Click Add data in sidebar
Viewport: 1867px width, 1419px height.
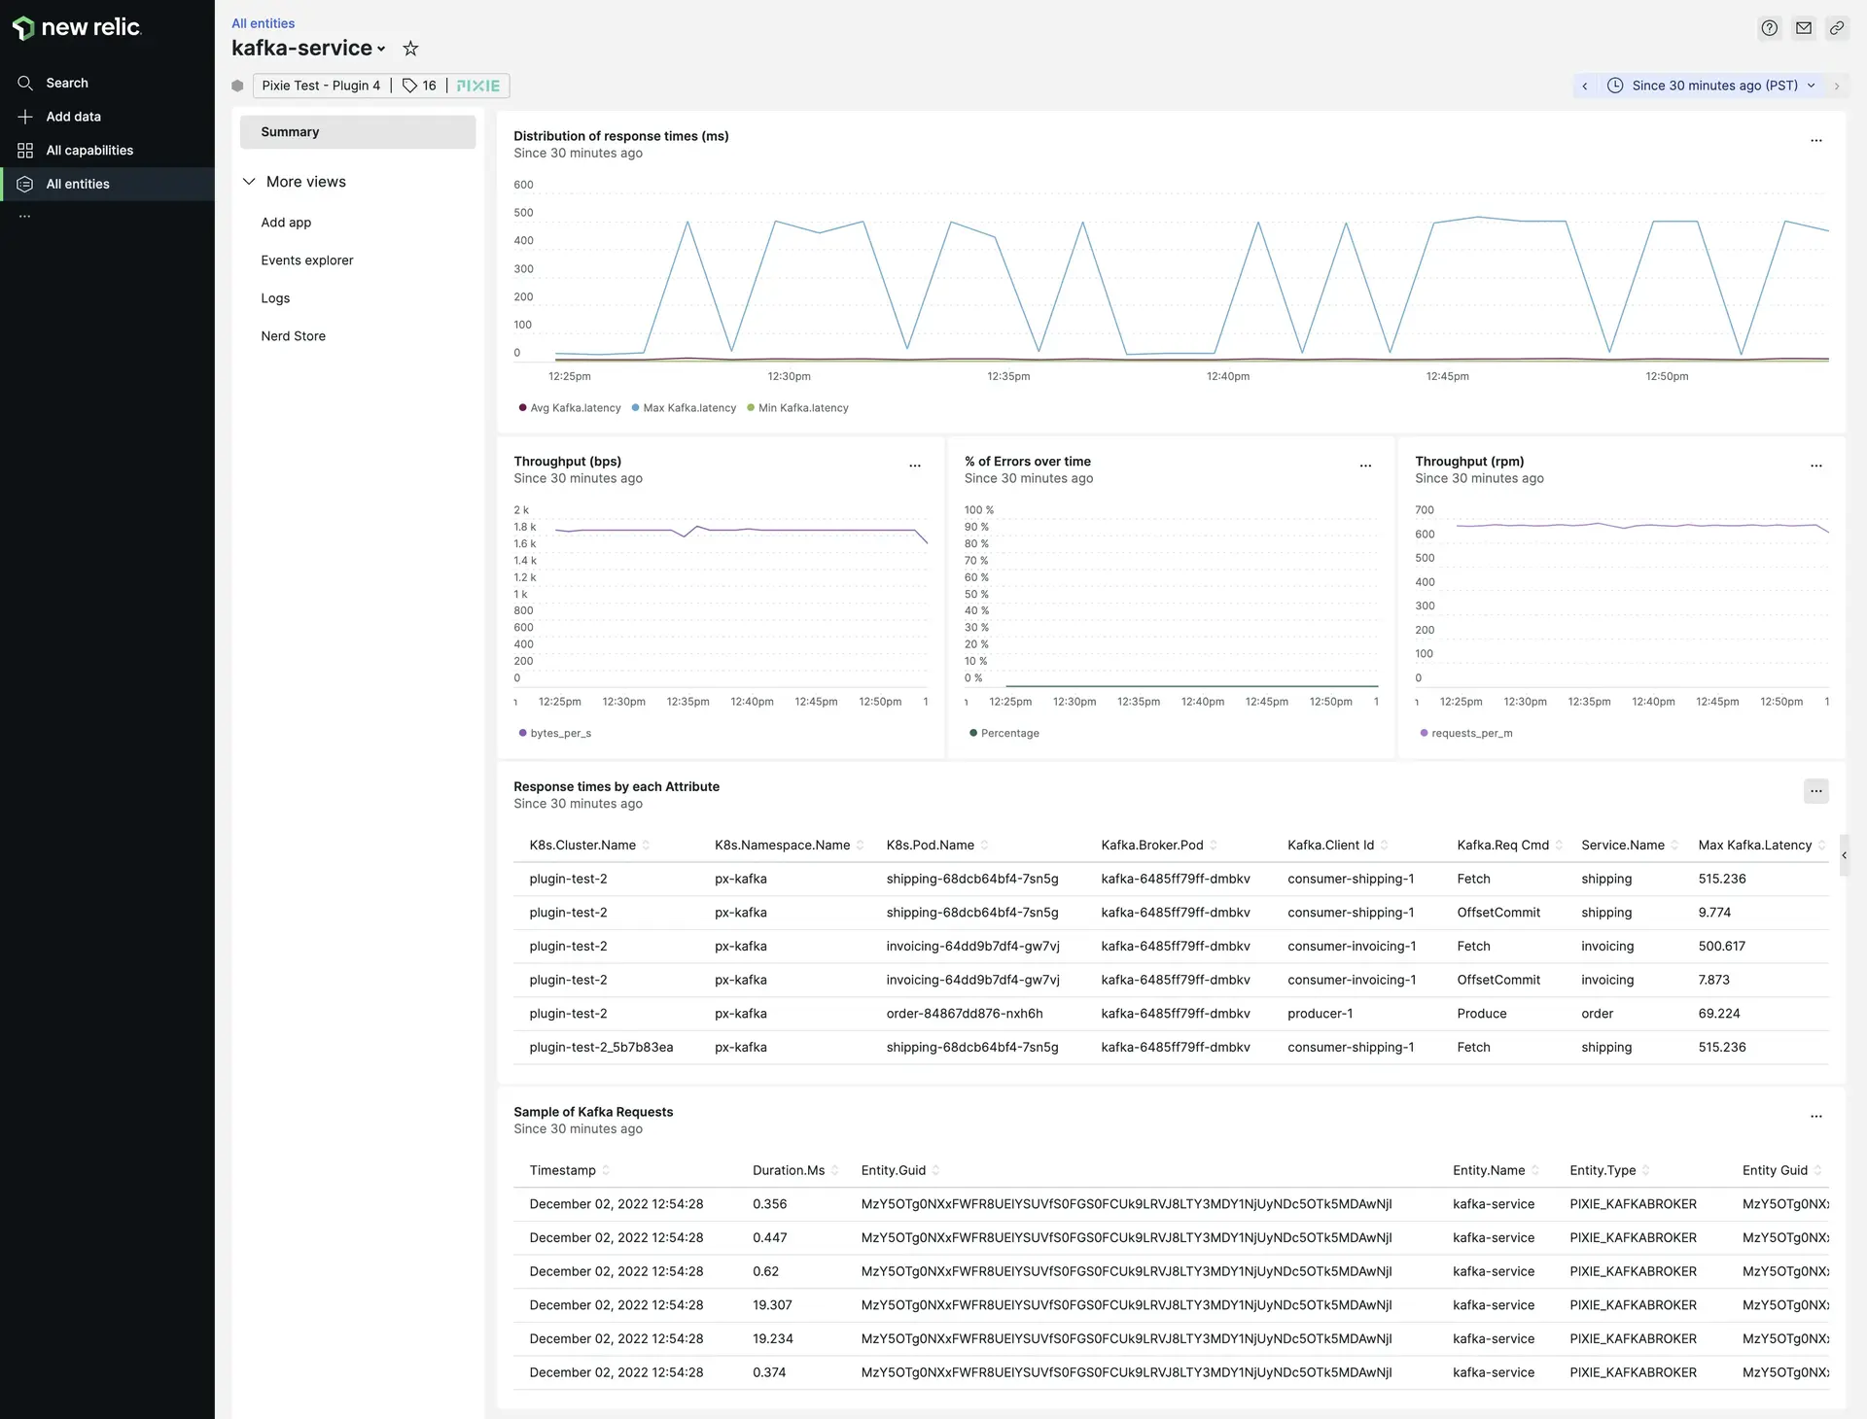[74, 117]
